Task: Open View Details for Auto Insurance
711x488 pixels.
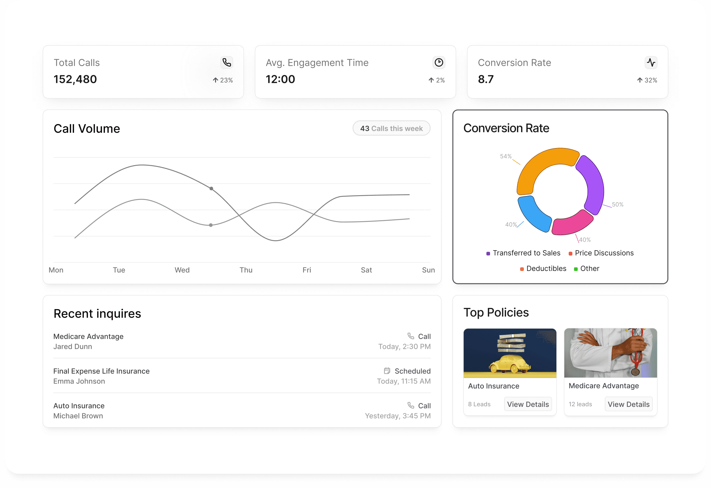Action: click(x=528, y=404)
